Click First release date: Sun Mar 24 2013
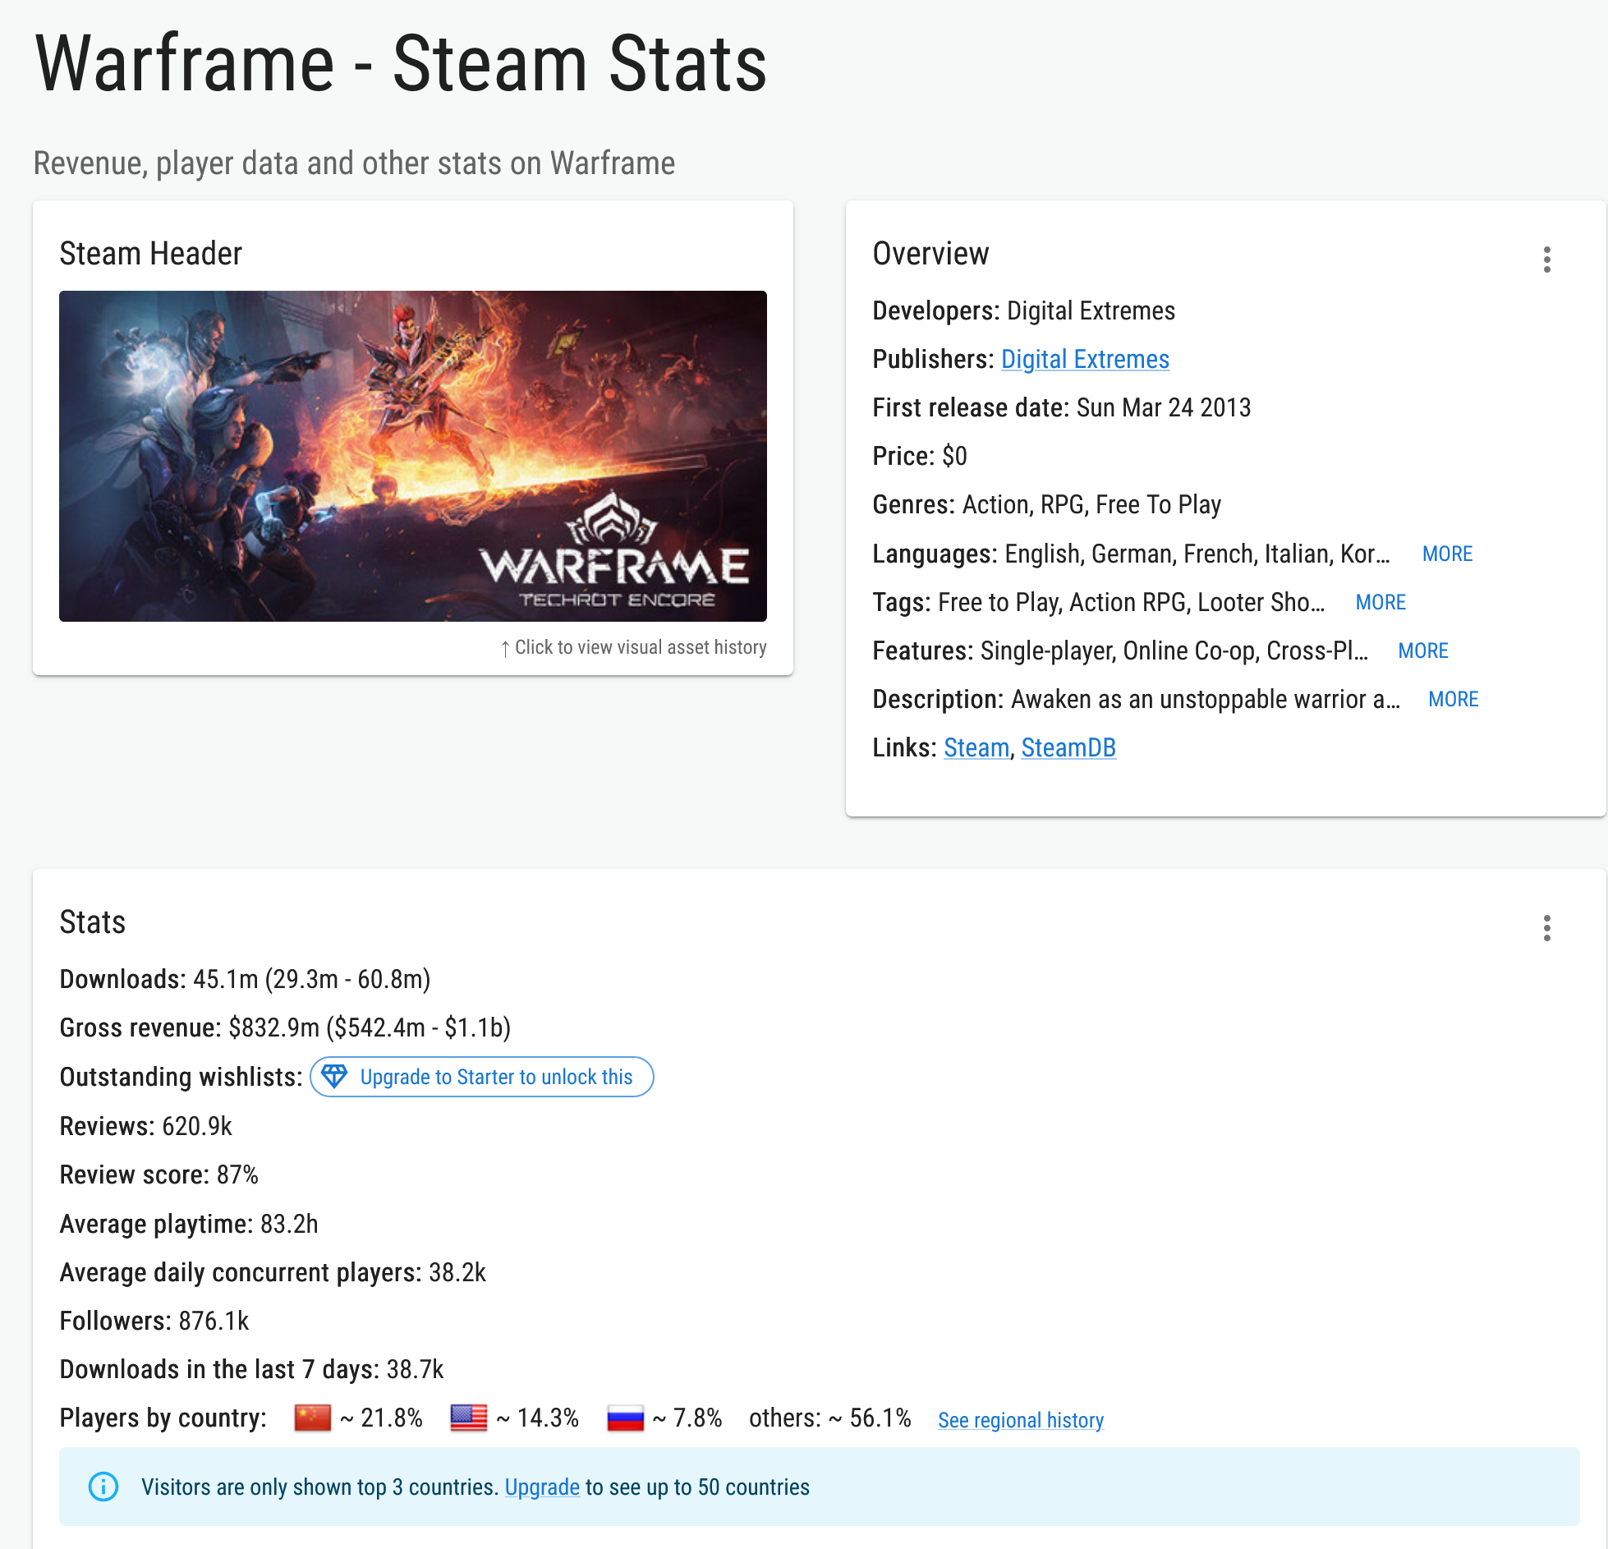This screenshot has height=1549, width=1608. coord(1061,407)
